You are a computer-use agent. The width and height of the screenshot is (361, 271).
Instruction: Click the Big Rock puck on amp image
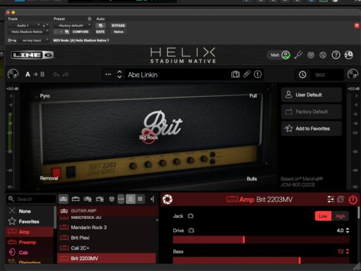pyautogui.click(x=148, y=137)
